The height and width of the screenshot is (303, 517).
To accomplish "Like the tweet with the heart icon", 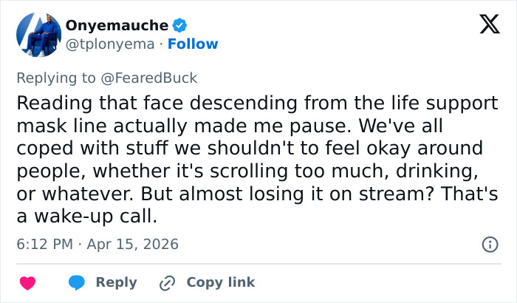I will (x=27, y=282).
